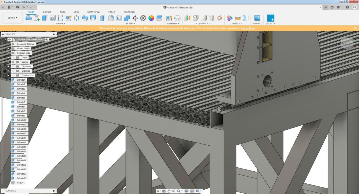The height and width of the screenshot is (194, 359).
Task: Dismiss the Windows 7 warning banner
Action: pyautogui.click(x=355, y=28)
